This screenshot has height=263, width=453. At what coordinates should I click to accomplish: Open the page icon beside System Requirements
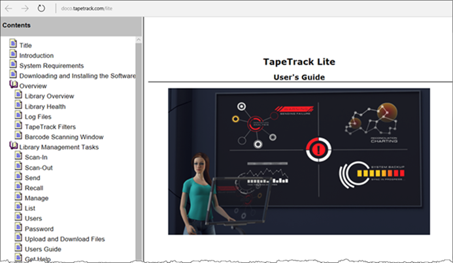coord(13,64)
